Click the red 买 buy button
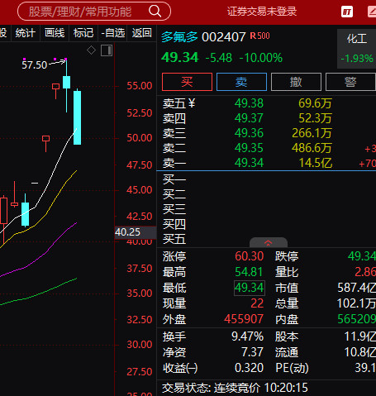The height and width of the screenshot is (396, 376). click(187, 82)
